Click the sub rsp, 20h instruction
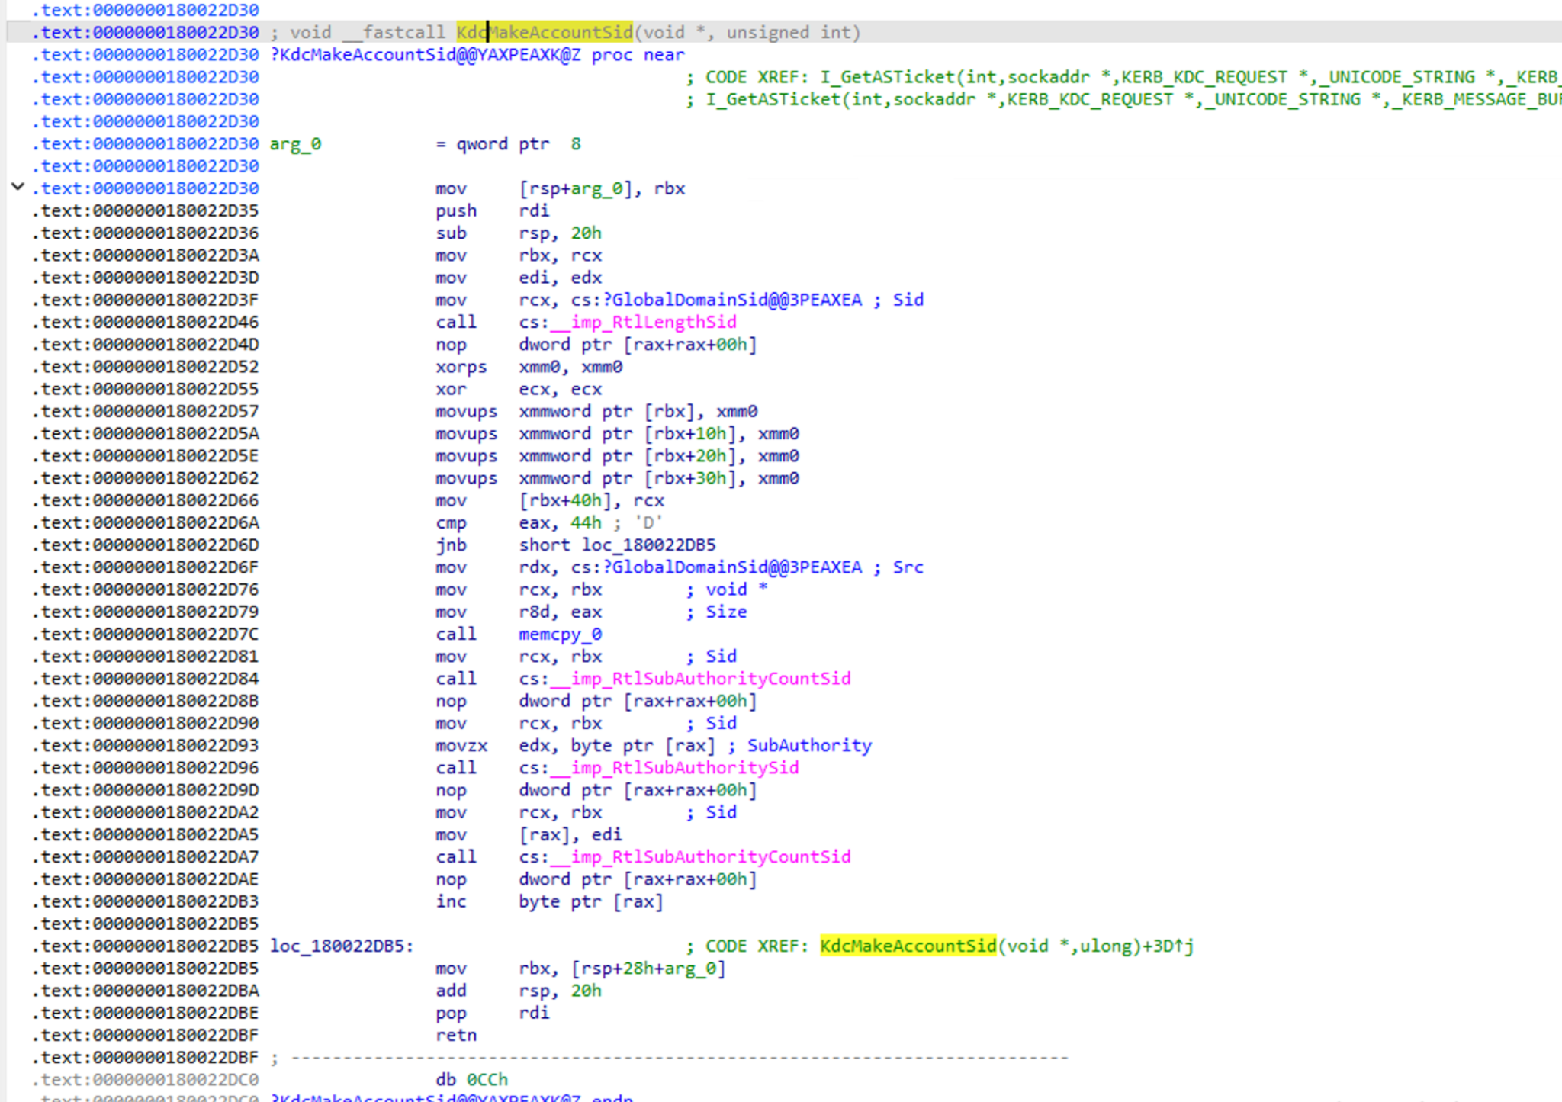The image size is (1562, 1102). click(518, 233)
